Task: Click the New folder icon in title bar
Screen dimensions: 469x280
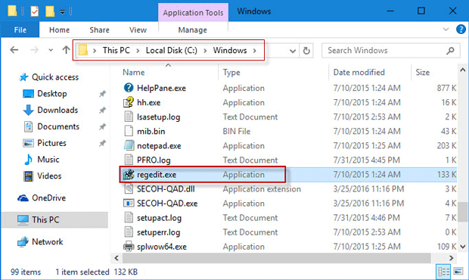Action: click(50, 11)
